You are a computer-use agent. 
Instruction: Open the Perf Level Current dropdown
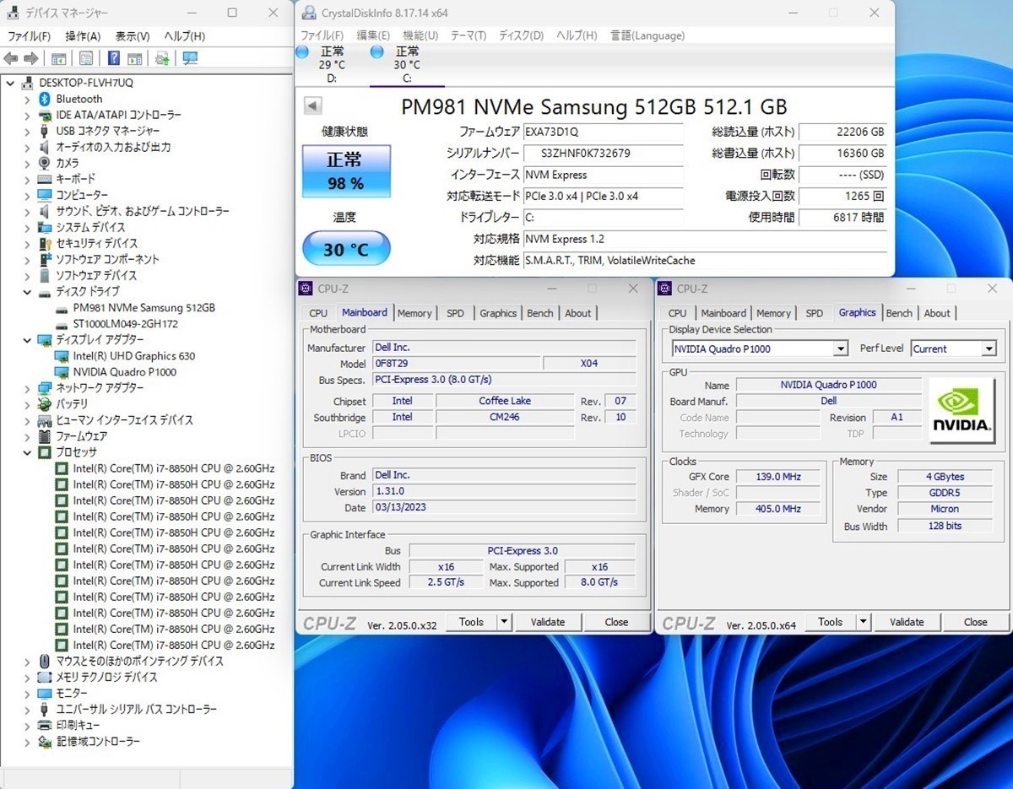click(989, 349)
